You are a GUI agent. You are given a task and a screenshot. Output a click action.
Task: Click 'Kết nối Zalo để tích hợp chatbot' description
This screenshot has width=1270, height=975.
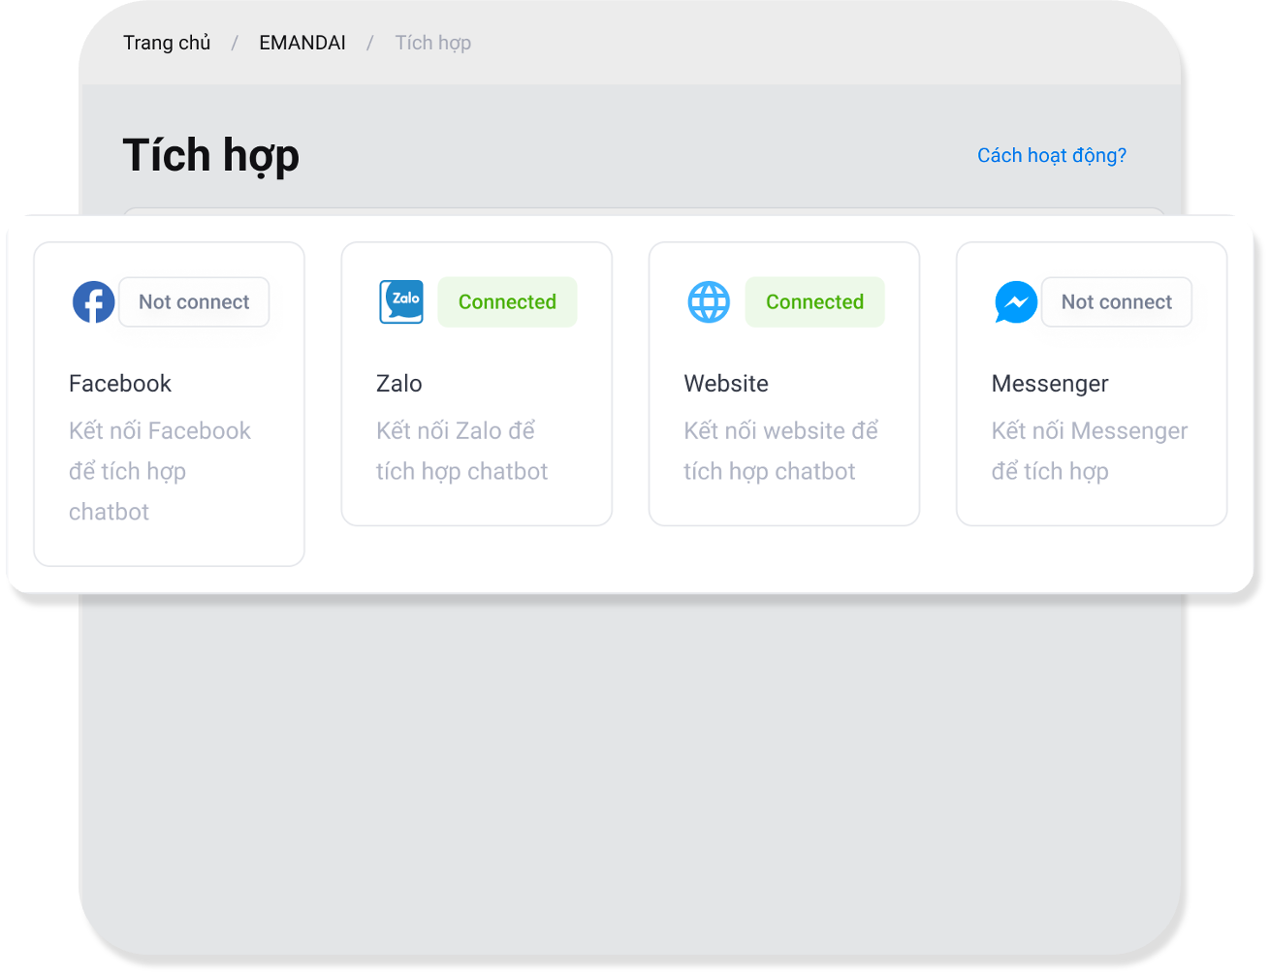461,451
